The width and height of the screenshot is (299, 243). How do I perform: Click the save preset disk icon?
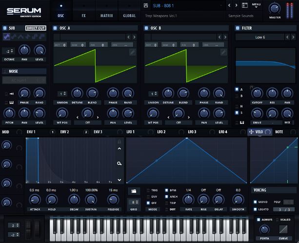coord(244,6)
